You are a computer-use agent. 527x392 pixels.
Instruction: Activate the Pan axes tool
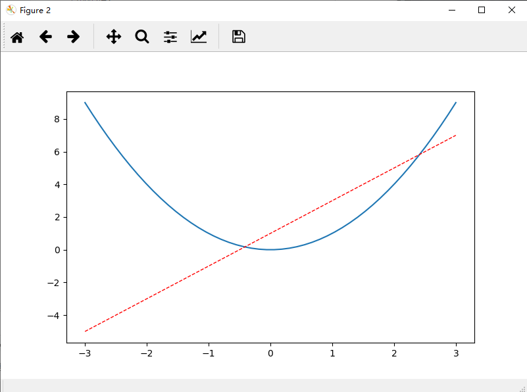coord(114,37)
